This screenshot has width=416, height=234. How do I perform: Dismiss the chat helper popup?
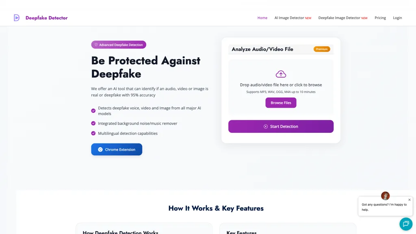click(x=409, y=199)
